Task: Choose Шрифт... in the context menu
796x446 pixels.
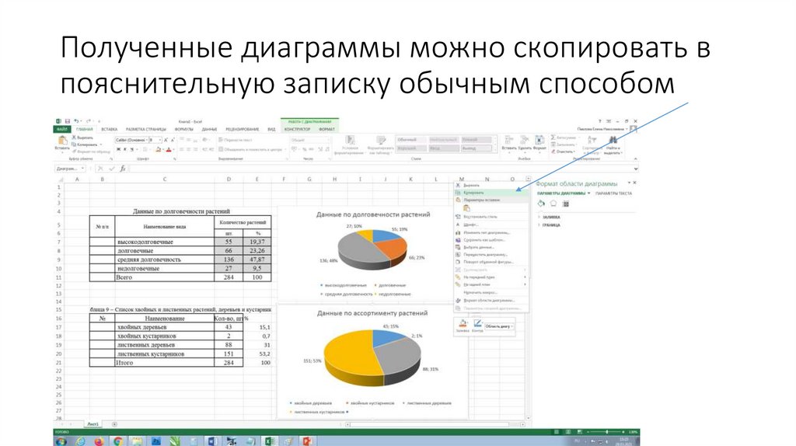Action: coord(491,225)
